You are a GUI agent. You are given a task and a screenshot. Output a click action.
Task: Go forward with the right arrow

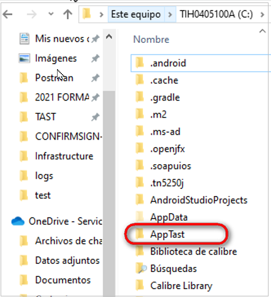pyautogui.click(x=32, y=15)
